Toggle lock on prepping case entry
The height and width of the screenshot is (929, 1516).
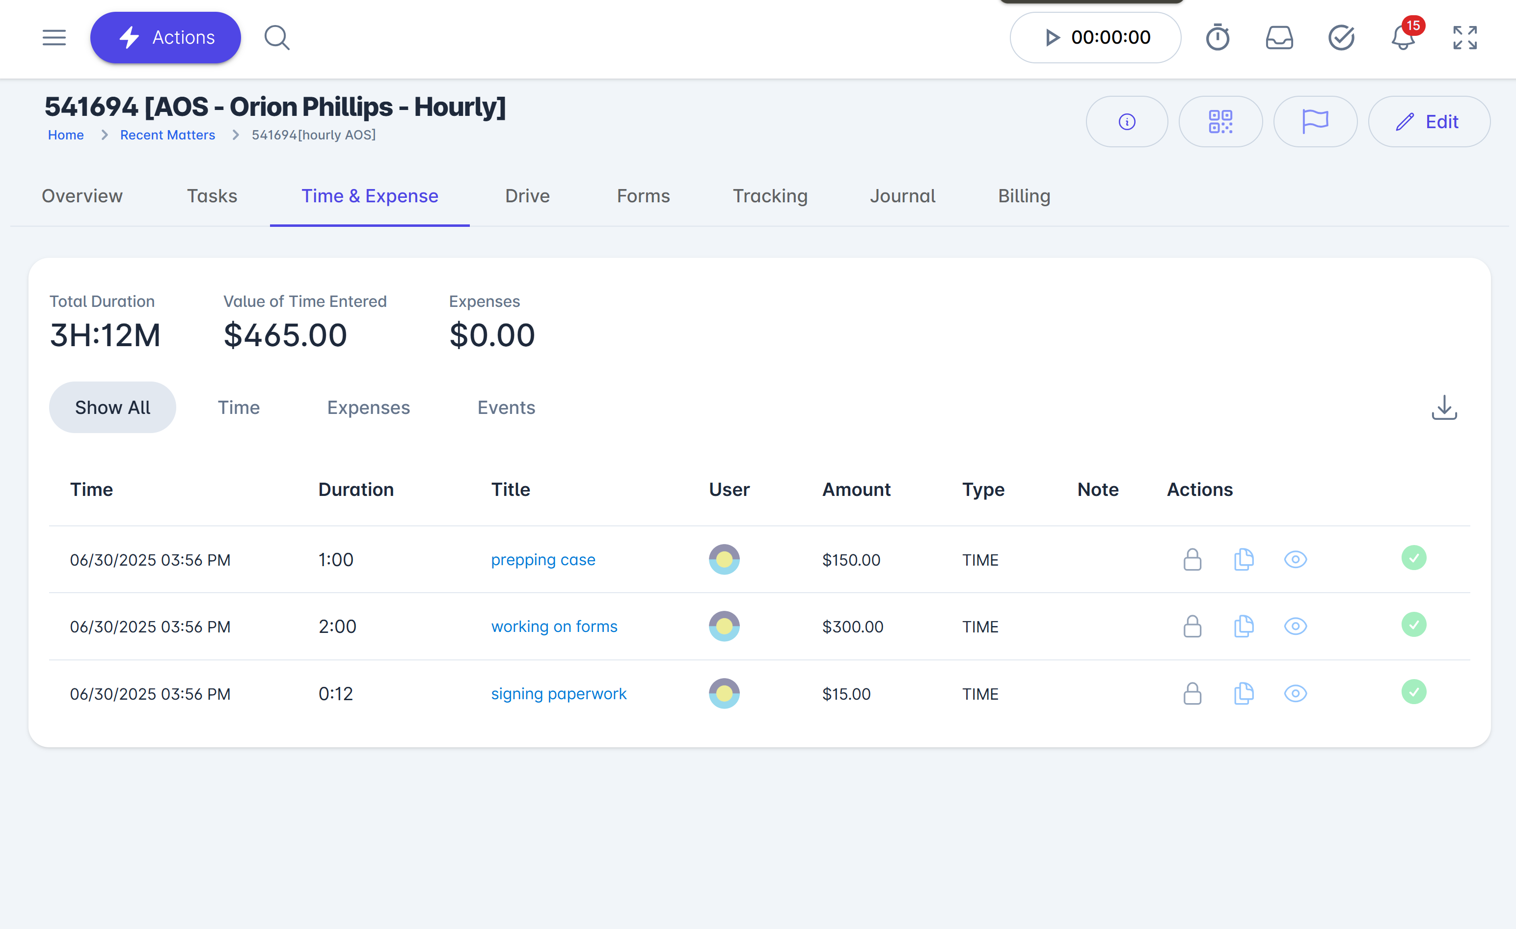pos(1192,560)
